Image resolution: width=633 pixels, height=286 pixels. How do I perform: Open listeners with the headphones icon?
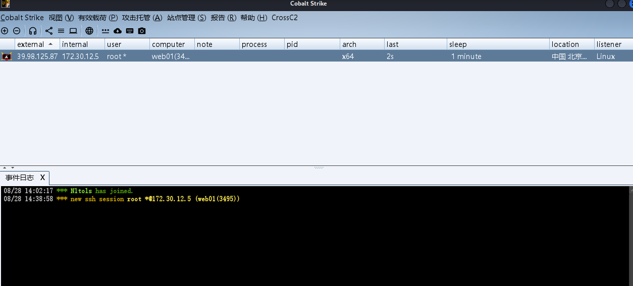coord(33,31)
